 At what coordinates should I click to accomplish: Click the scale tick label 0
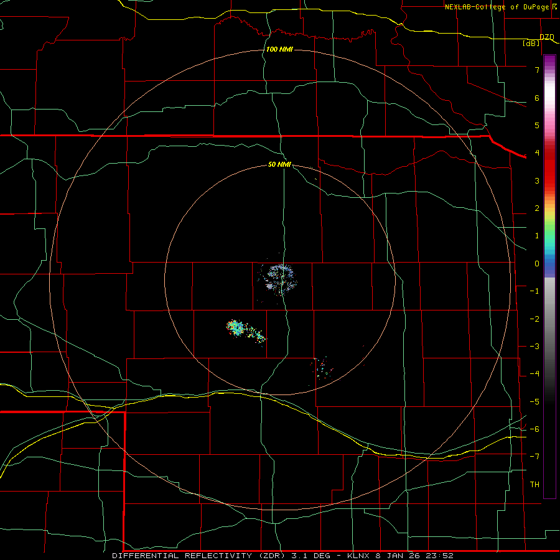click(x=537, y=263)
